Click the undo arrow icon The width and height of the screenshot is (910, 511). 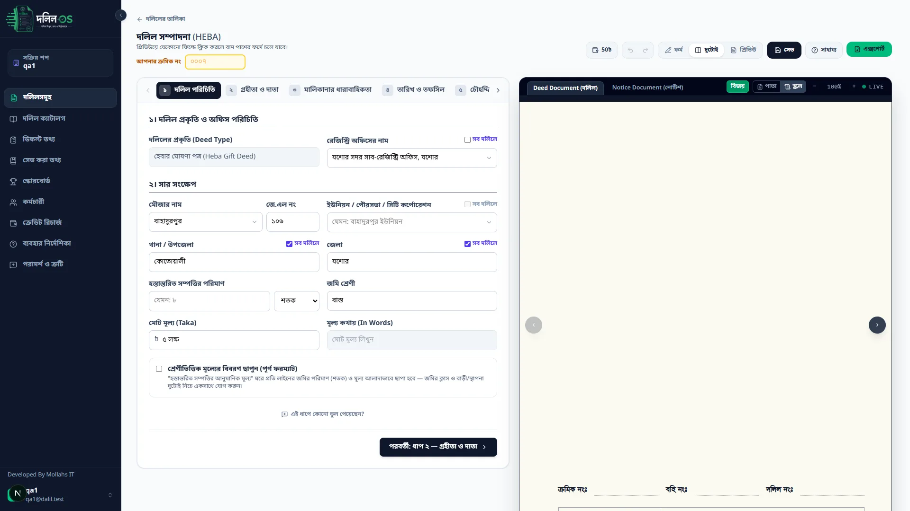630,50
